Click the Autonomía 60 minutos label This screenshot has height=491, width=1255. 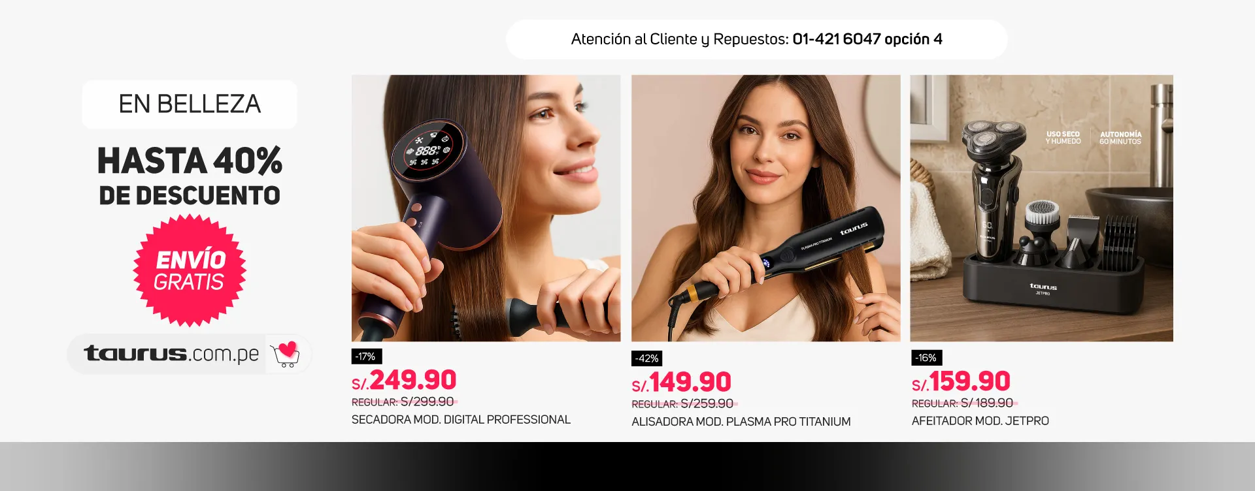(x=1120, y=138)
